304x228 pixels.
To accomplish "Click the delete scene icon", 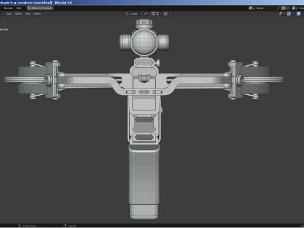I will [288, 8].
